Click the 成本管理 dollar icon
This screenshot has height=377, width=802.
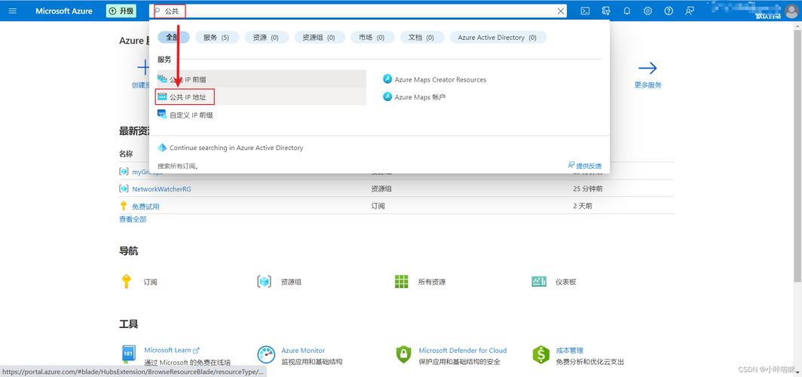tap(540, 354)
